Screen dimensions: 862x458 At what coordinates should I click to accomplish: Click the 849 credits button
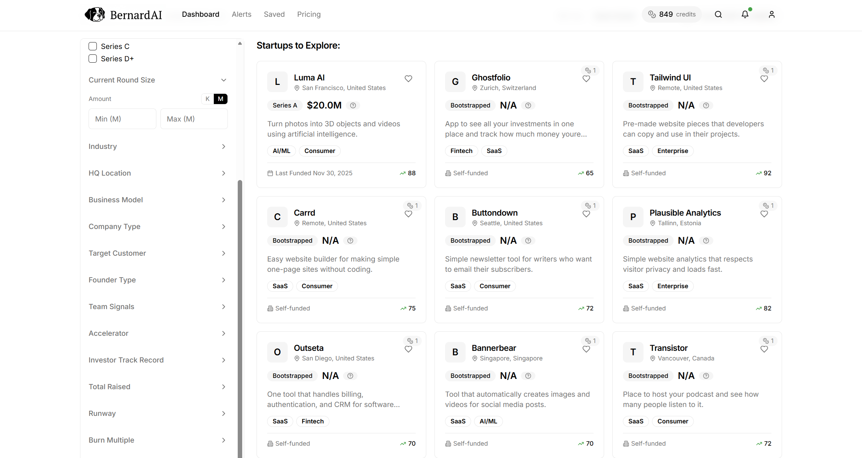click(671, 14)
